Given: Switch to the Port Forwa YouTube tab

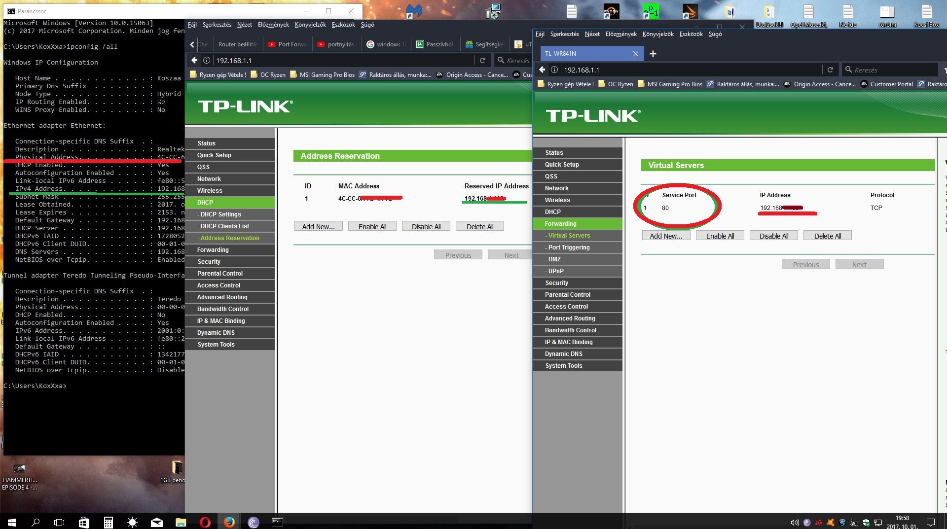Looking at the screenshot, I should click(x=288, y=44).
